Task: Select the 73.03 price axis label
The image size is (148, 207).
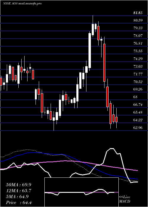Action: pyautogui.click(x=138, y=67)
